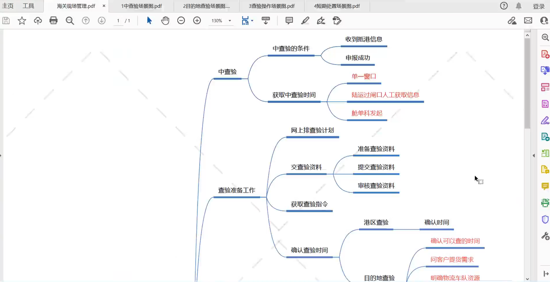550x282 pixels.
Task: Switch to 2目的地查验场景图 tab
Action: pos(206,6)
